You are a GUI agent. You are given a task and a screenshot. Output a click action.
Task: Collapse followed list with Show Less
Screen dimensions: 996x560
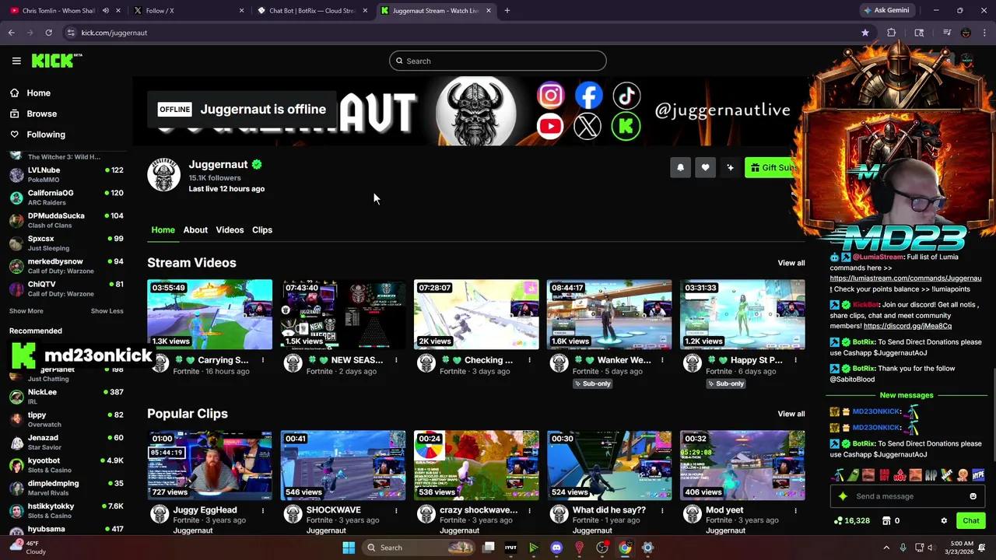(x=107, y=311)
